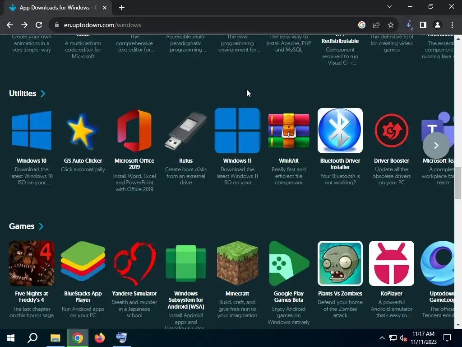Click 'Really fast and efficient file compressor' text
The width and height of the screenshot is (462, 347).
[x=289, y=176]
